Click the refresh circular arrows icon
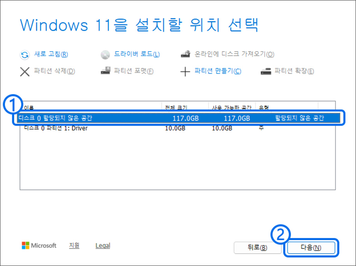This screenshot has height=266, width=356. tap(25, 55)
